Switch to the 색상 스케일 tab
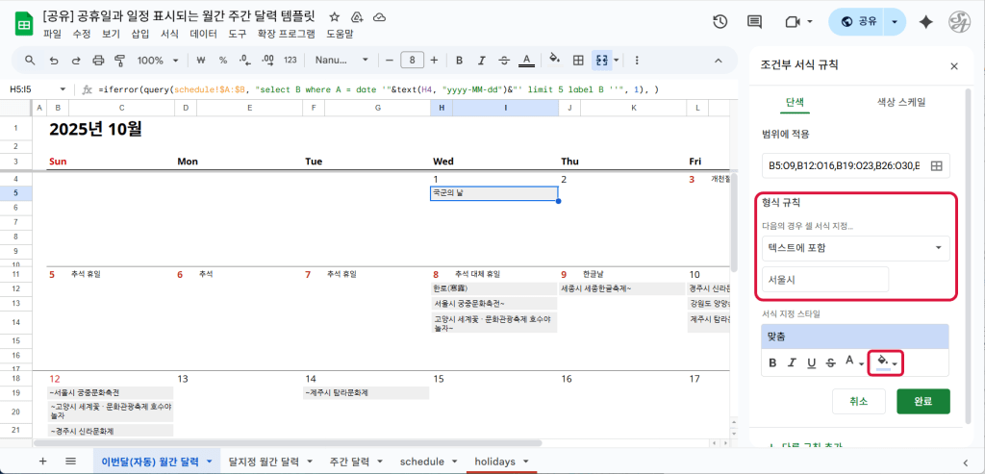 click(901, 102)
